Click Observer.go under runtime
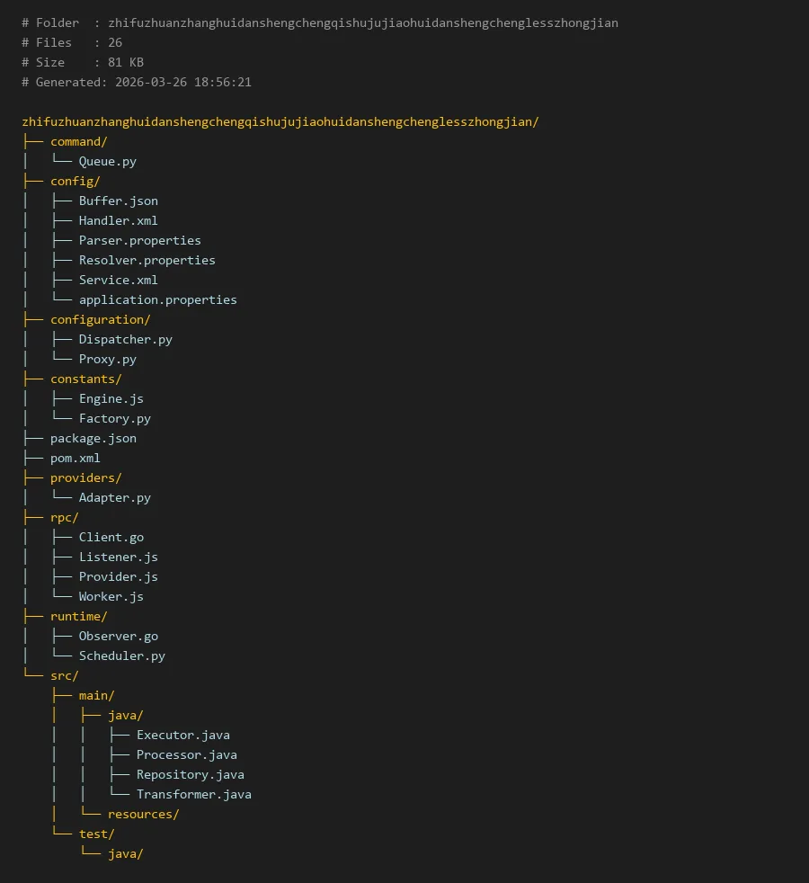The image size is (809, 883). point(118,636)
